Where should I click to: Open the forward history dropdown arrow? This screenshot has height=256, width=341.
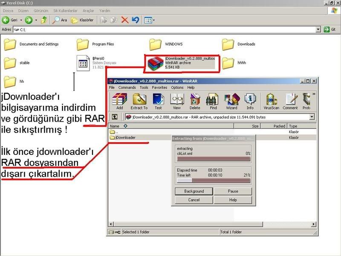click(x=36, y=20)
